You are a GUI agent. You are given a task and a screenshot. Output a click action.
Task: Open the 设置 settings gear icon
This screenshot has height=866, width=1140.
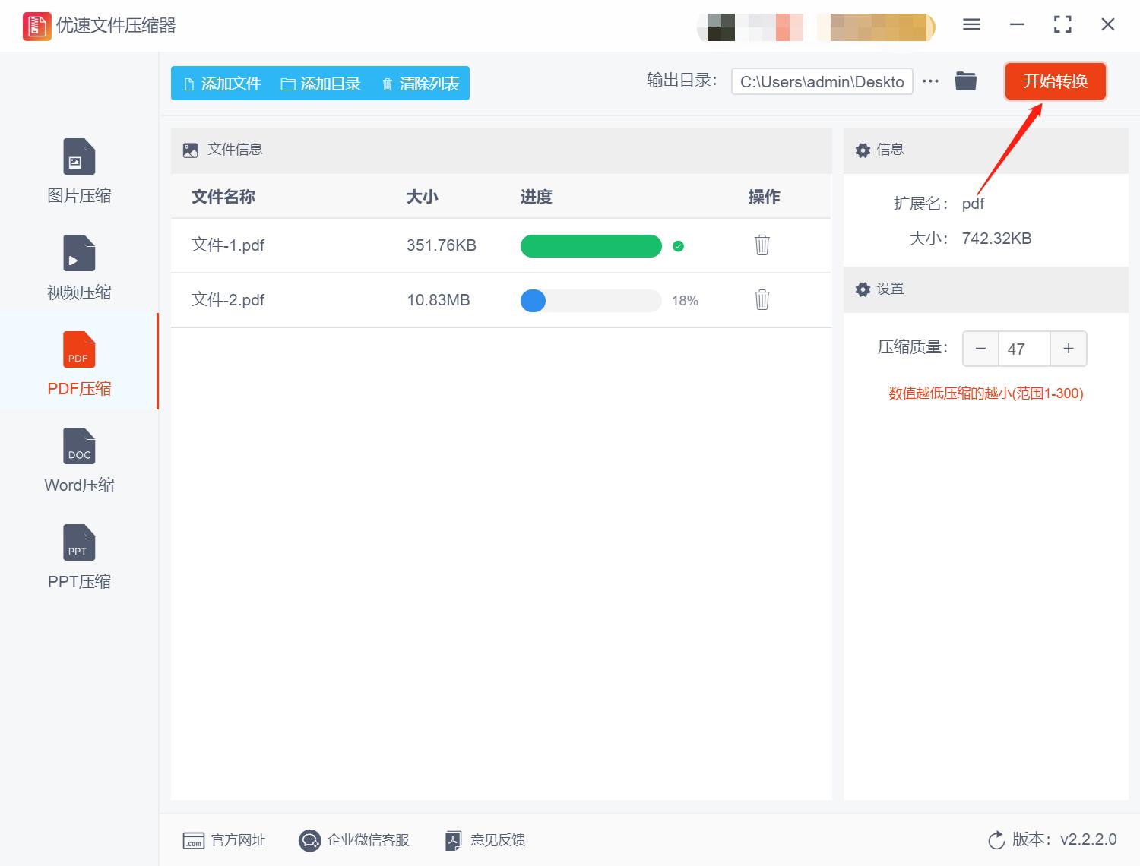click(x=863, y=289)
